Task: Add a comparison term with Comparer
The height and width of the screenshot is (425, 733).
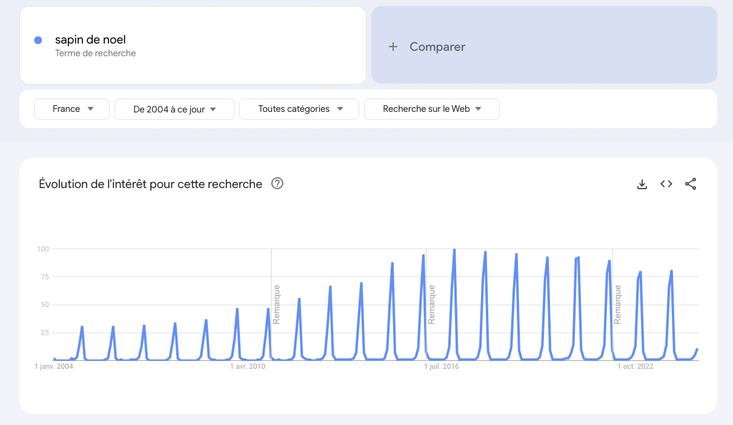Action: pyautogui.click(x=544, y=45)
